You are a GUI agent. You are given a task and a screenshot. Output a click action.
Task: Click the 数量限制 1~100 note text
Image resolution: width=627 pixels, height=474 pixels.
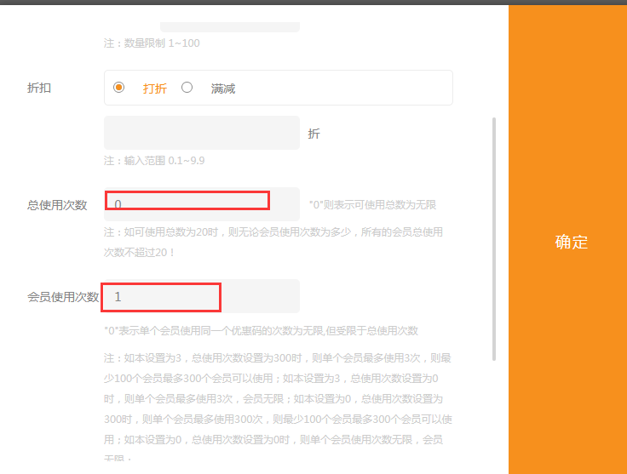point(152,43)
